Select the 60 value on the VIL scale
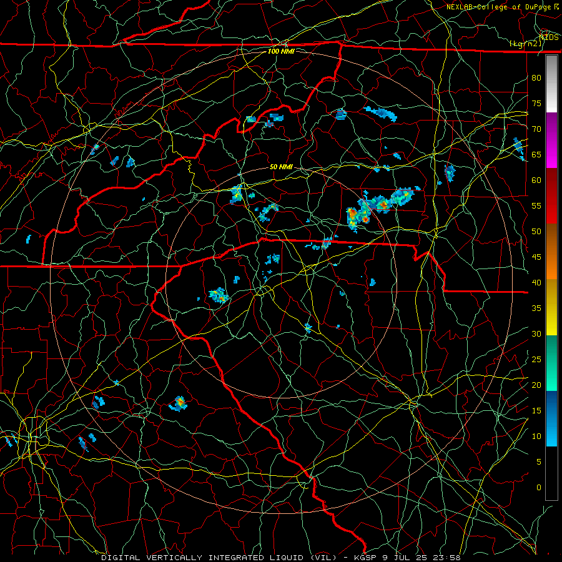The width and height of the screenshot is (562, 562). click(536, 180)
